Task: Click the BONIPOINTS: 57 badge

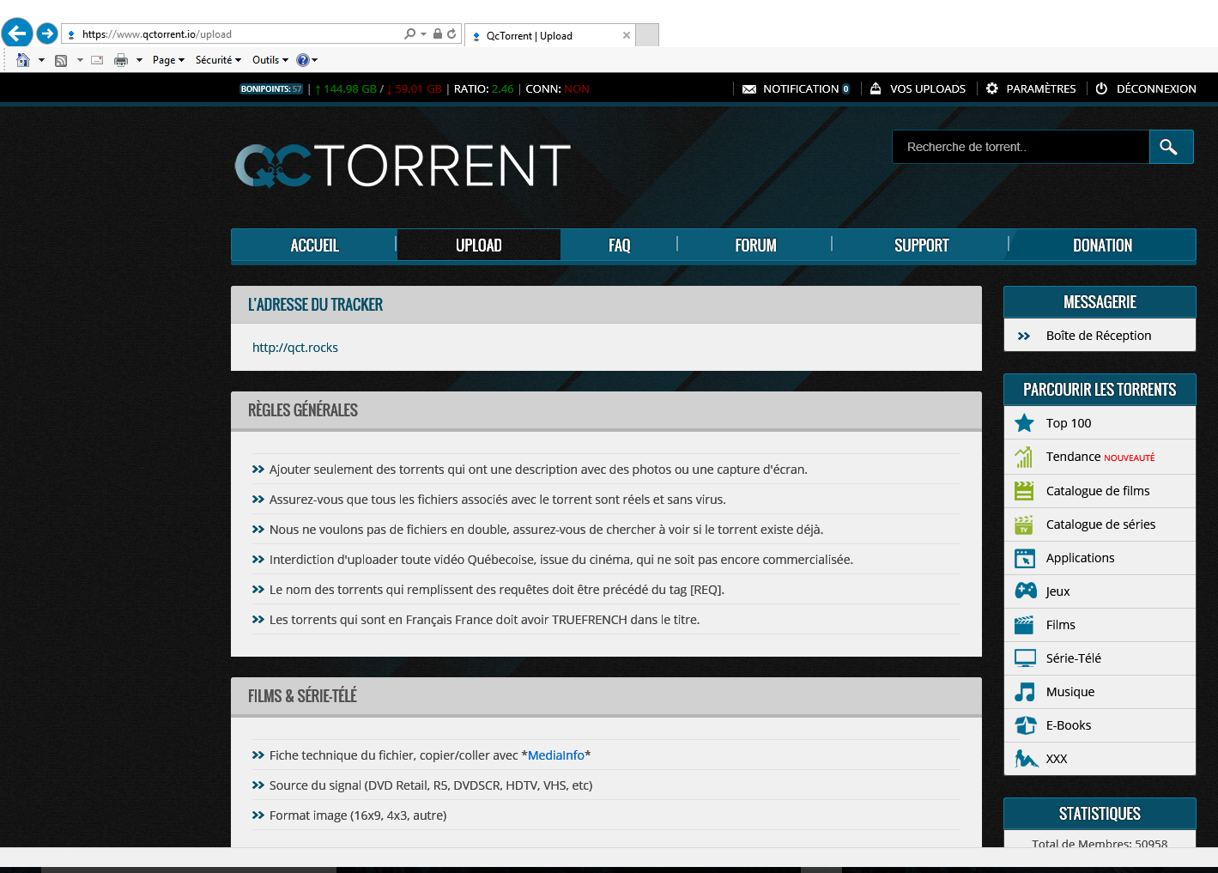Action: tap(271, 88)
